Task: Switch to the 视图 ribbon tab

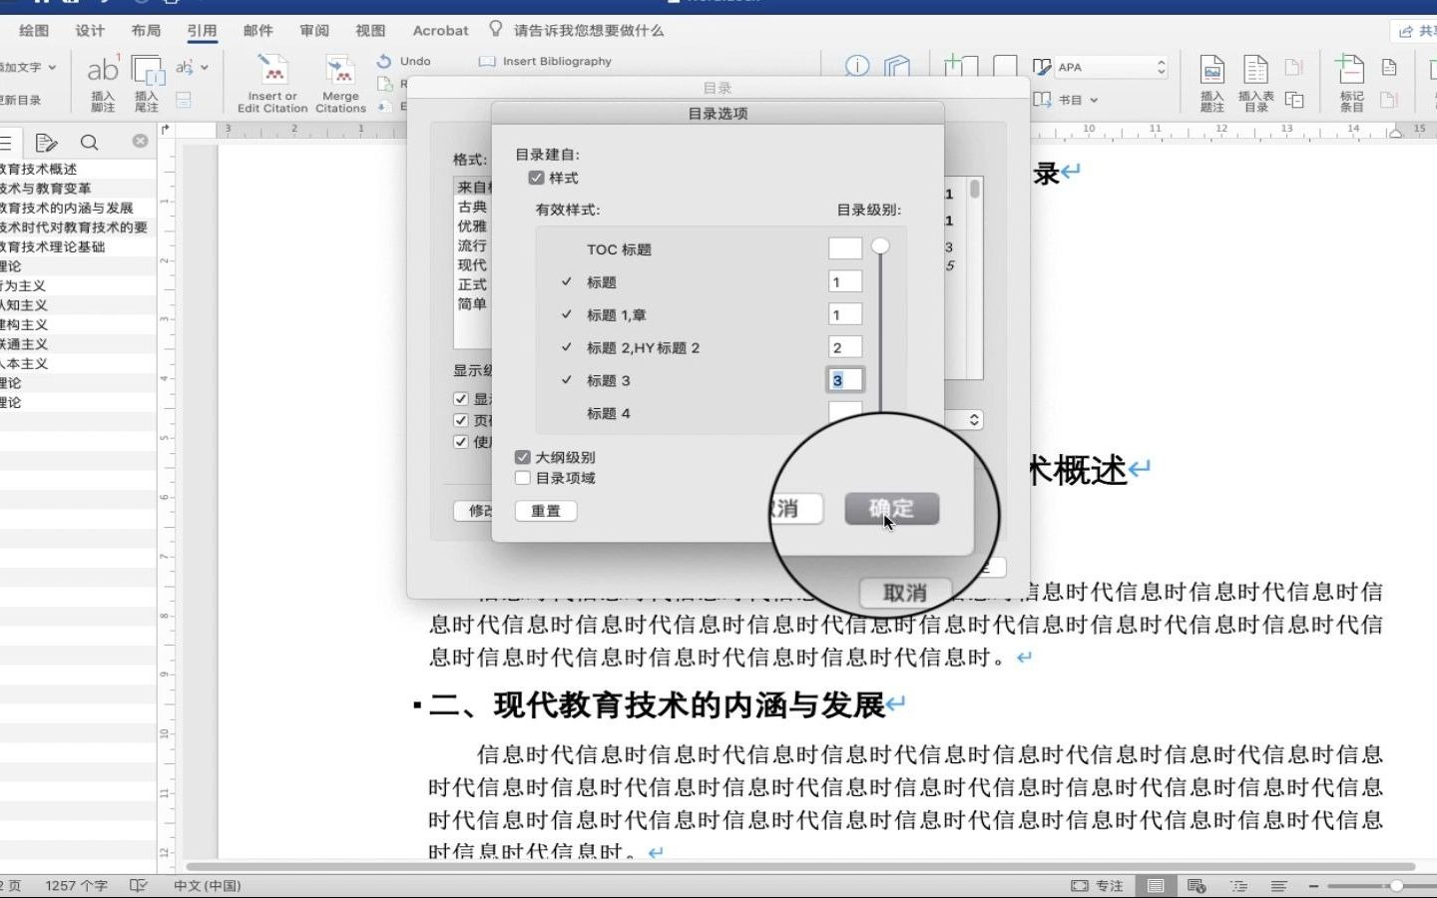Action: click(368, 30)
